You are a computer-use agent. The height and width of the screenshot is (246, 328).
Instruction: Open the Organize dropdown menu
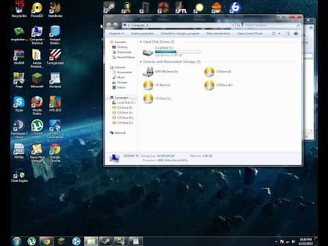point(116,33)
